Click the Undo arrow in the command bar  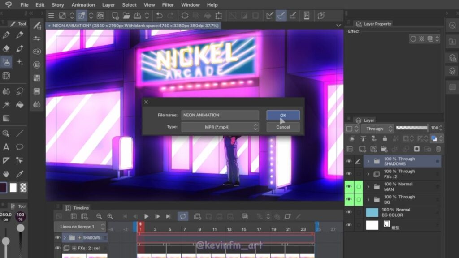pos(159,16)
